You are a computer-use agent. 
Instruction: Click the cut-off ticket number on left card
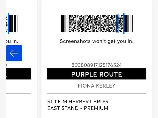tap(6, 65)
